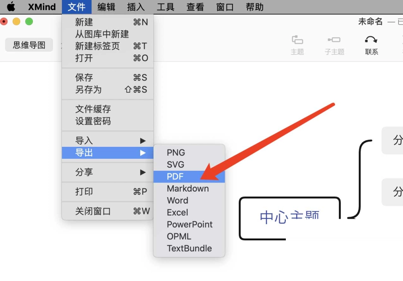Export as PDF
Viewport: 403px width, 281px height.
(x=189, y=177)
